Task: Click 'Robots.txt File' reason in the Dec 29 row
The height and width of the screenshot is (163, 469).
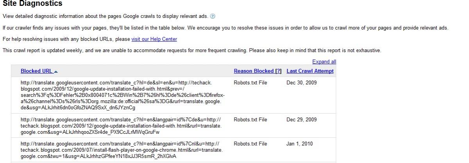Action: click(x=250, y=120)
